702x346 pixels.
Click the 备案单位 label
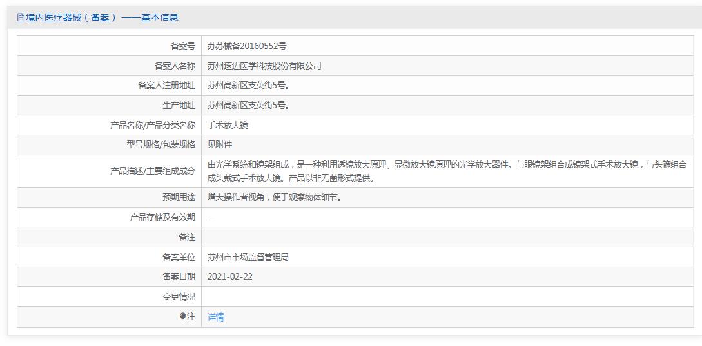tap(179, 257)
